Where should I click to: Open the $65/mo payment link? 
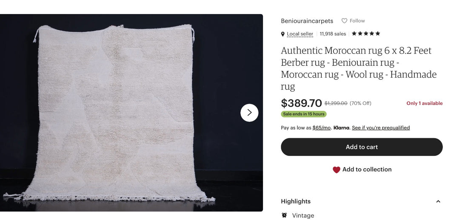pos(321,128)
